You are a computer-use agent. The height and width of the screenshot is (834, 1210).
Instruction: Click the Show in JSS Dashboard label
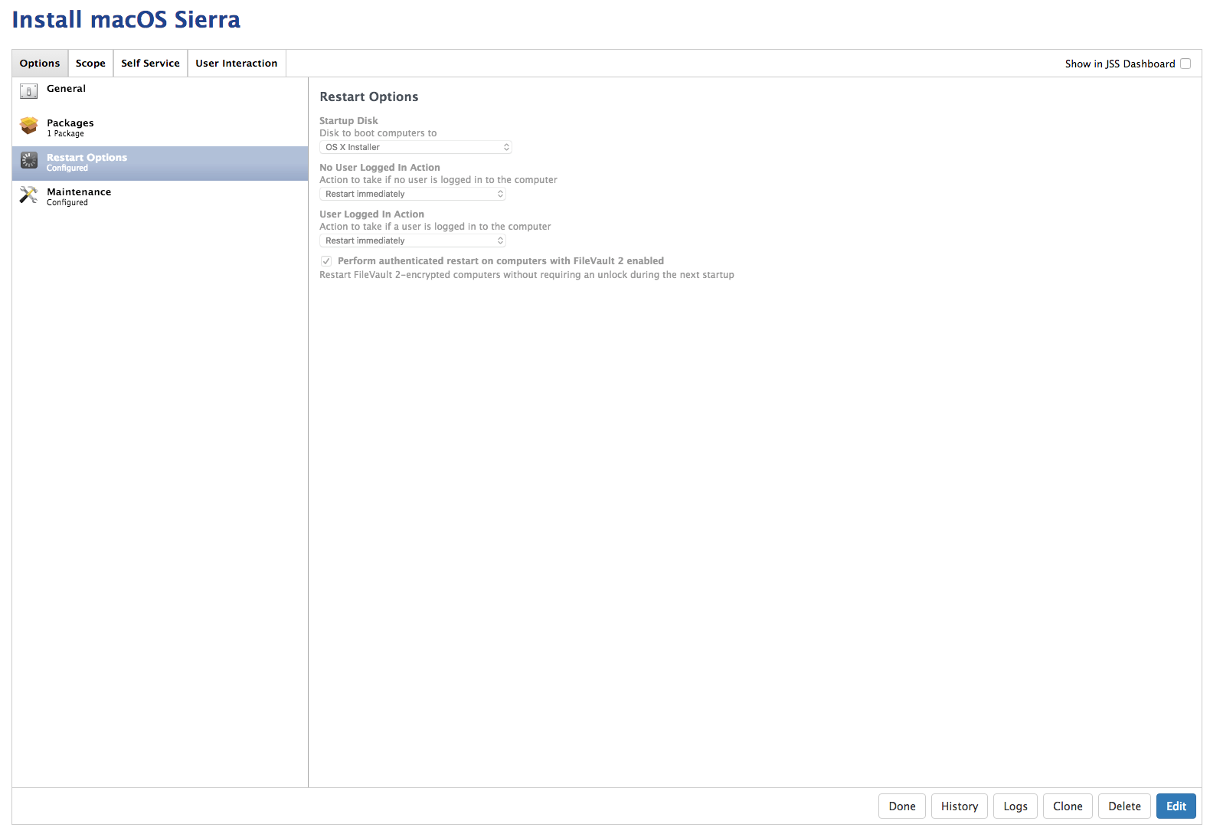pos(1120,64)
